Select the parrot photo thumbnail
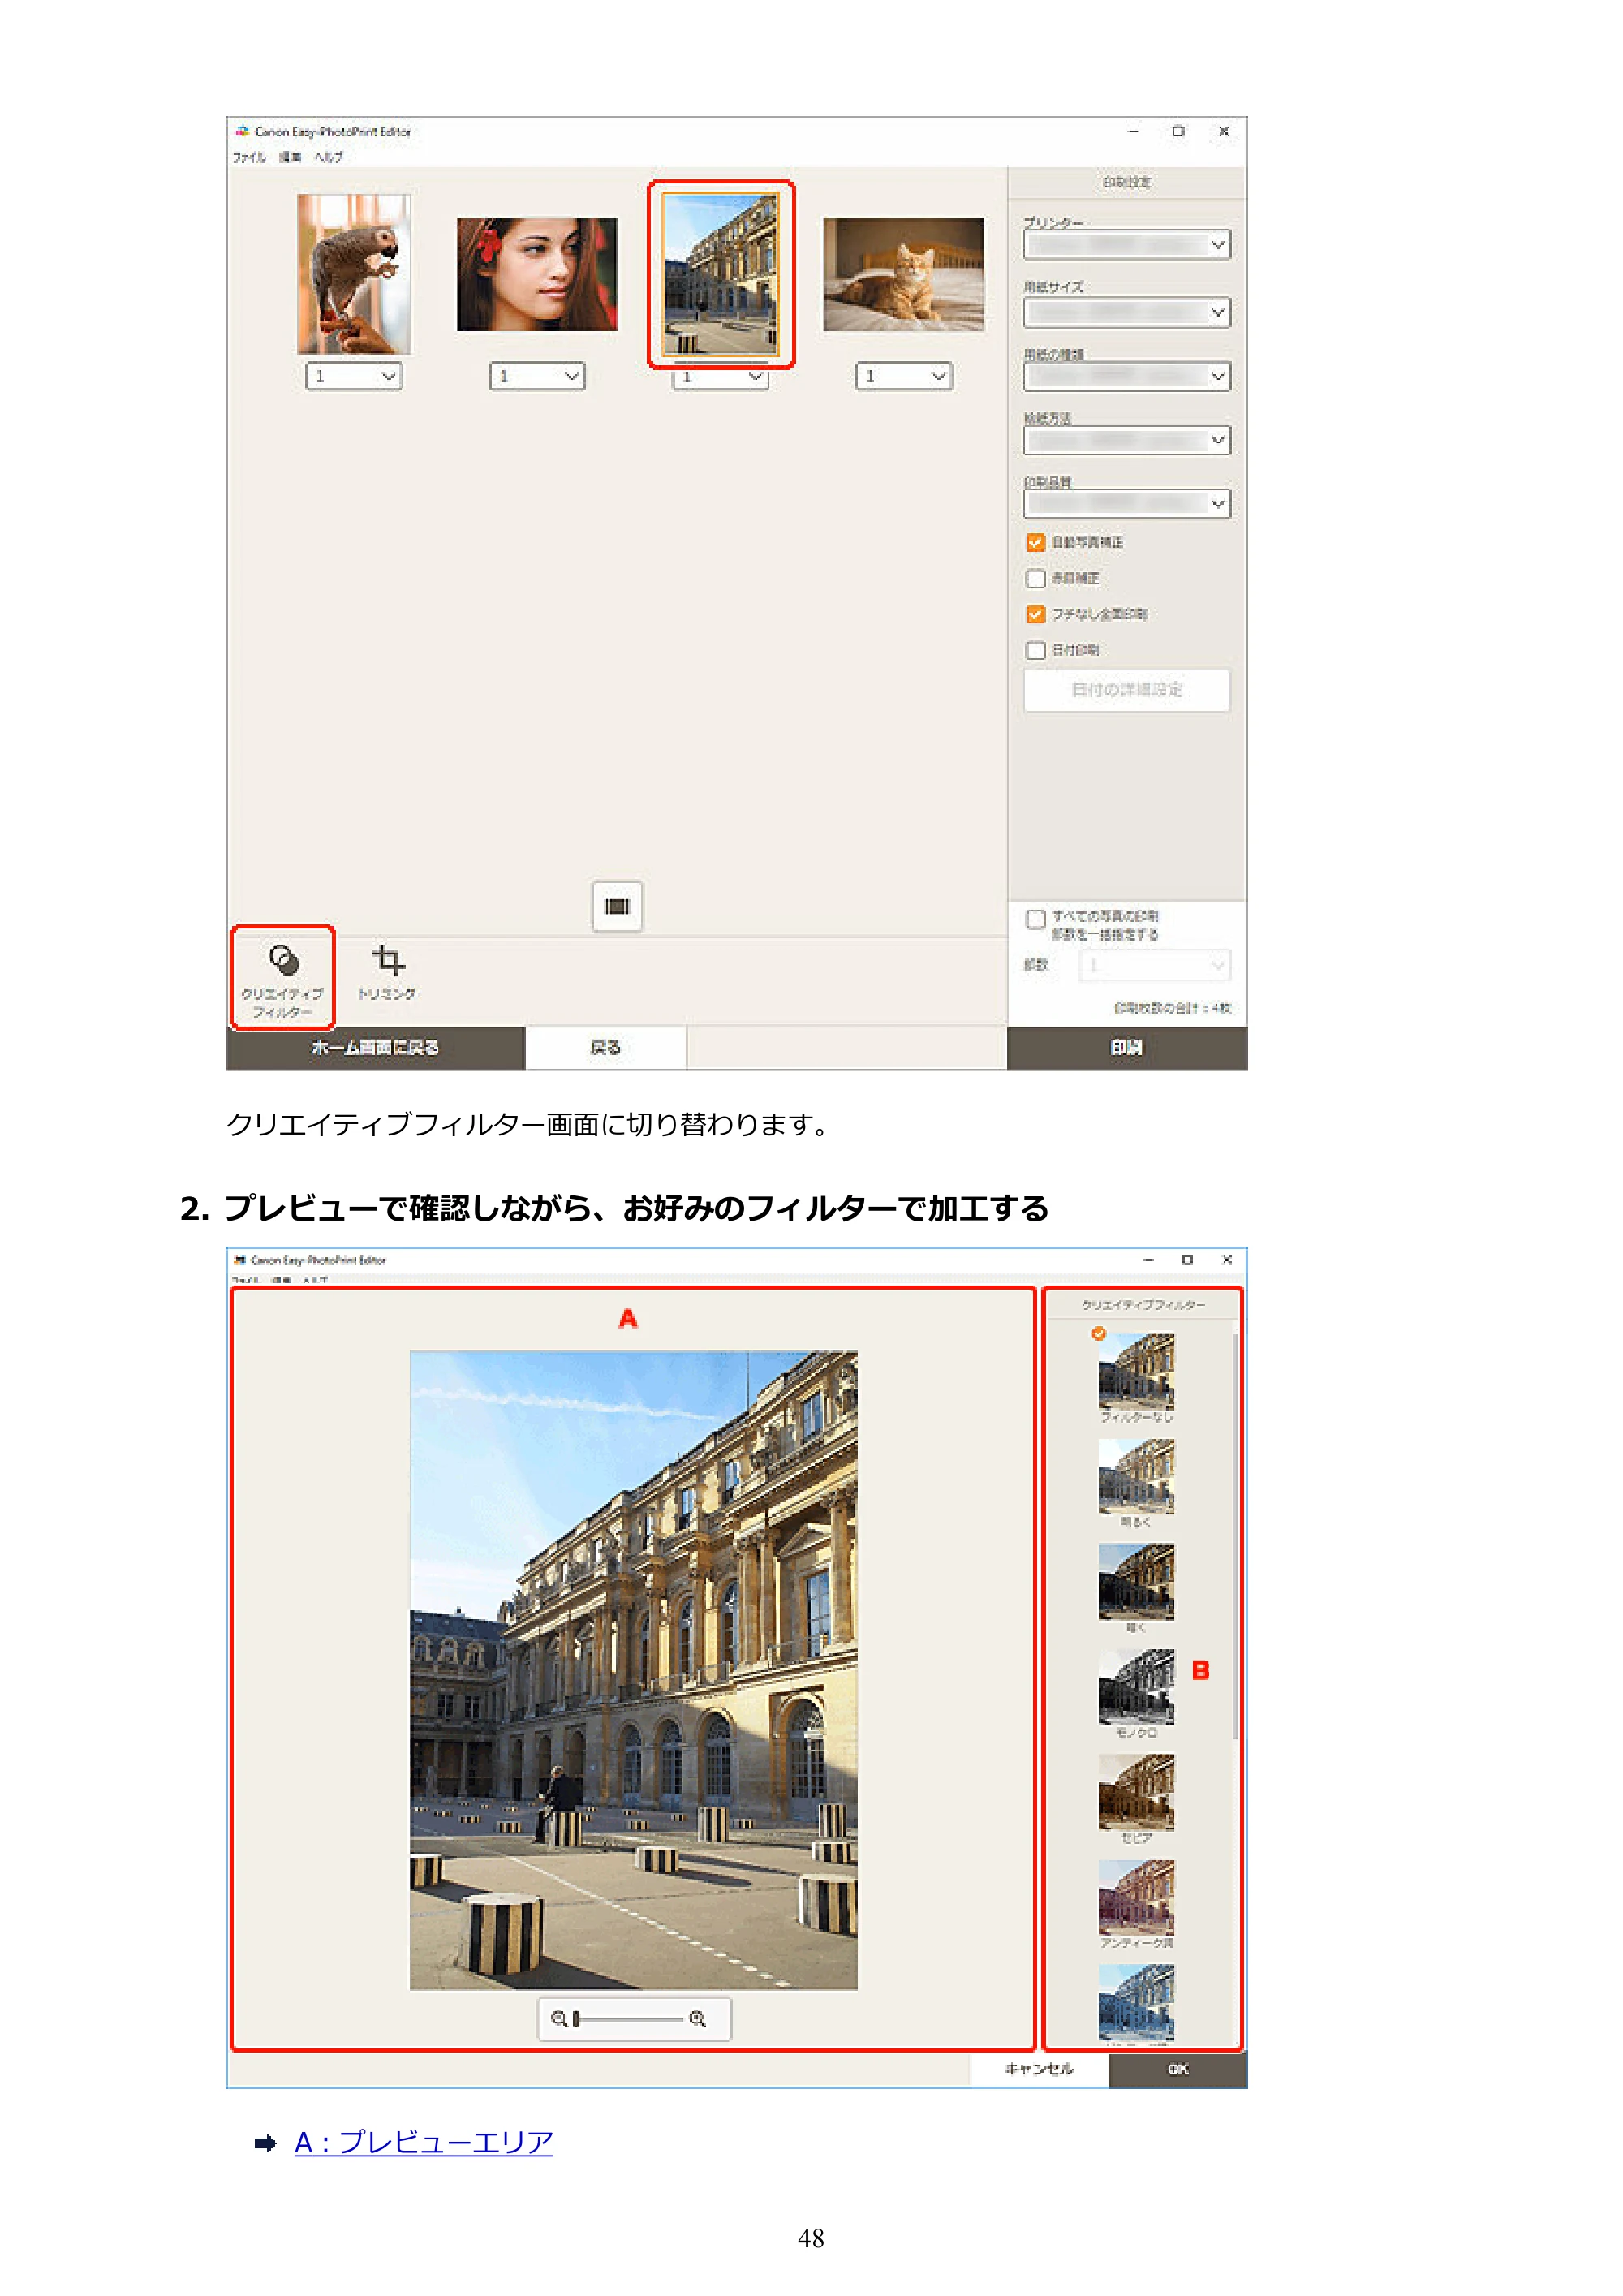 click(354, 274)
